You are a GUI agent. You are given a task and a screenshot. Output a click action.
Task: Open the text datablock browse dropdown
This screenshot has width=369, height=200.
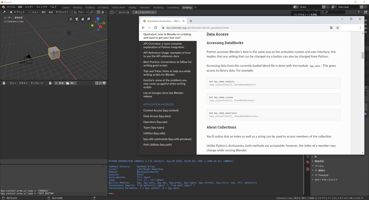pyautogui.click(x=51, y=83)
